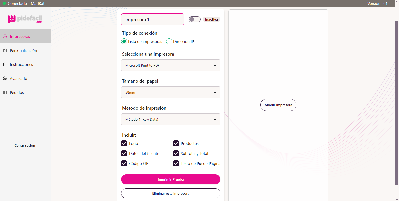Image resolution: width=399 pixels, height=201 pixels.
Task: Open the Método de Impresión dropdown
Action: [x=171, y=119]
